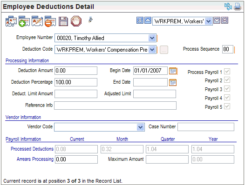245x185 pixels.
Task: Click the Processed Deductions label link
Action: point(32,149)
